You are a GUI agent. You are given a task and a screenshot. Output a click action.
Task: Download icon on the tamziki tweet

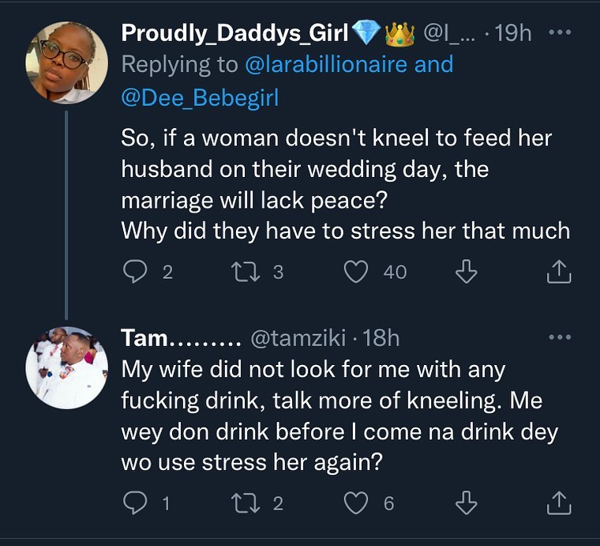point(467,503)
